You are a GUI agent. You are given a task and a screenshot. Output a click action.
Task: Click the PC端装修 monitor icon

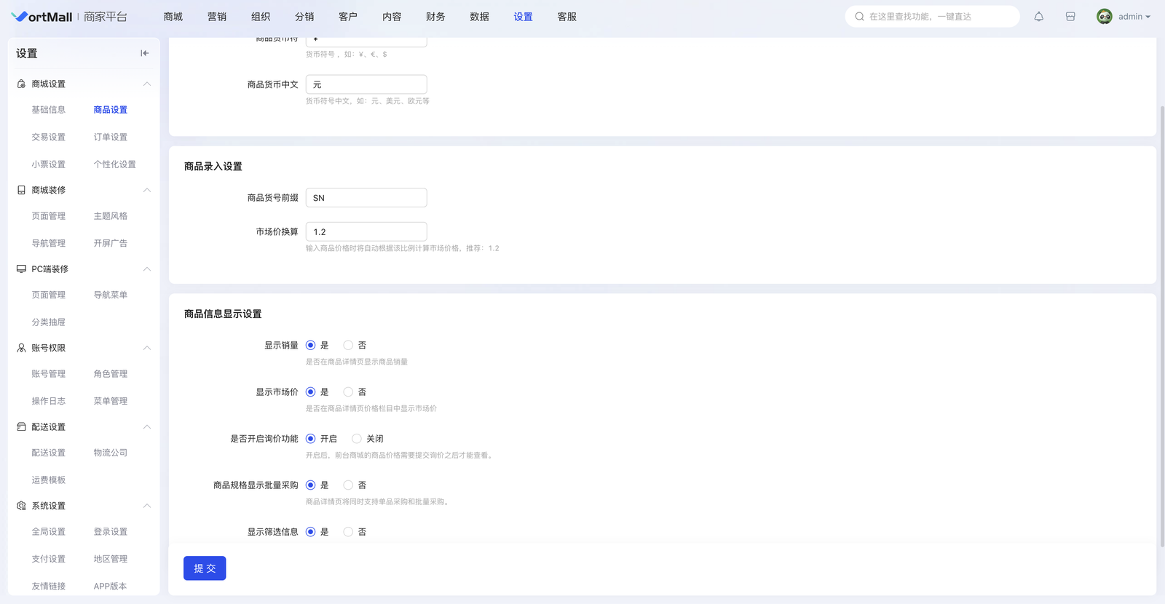(21, 269)
